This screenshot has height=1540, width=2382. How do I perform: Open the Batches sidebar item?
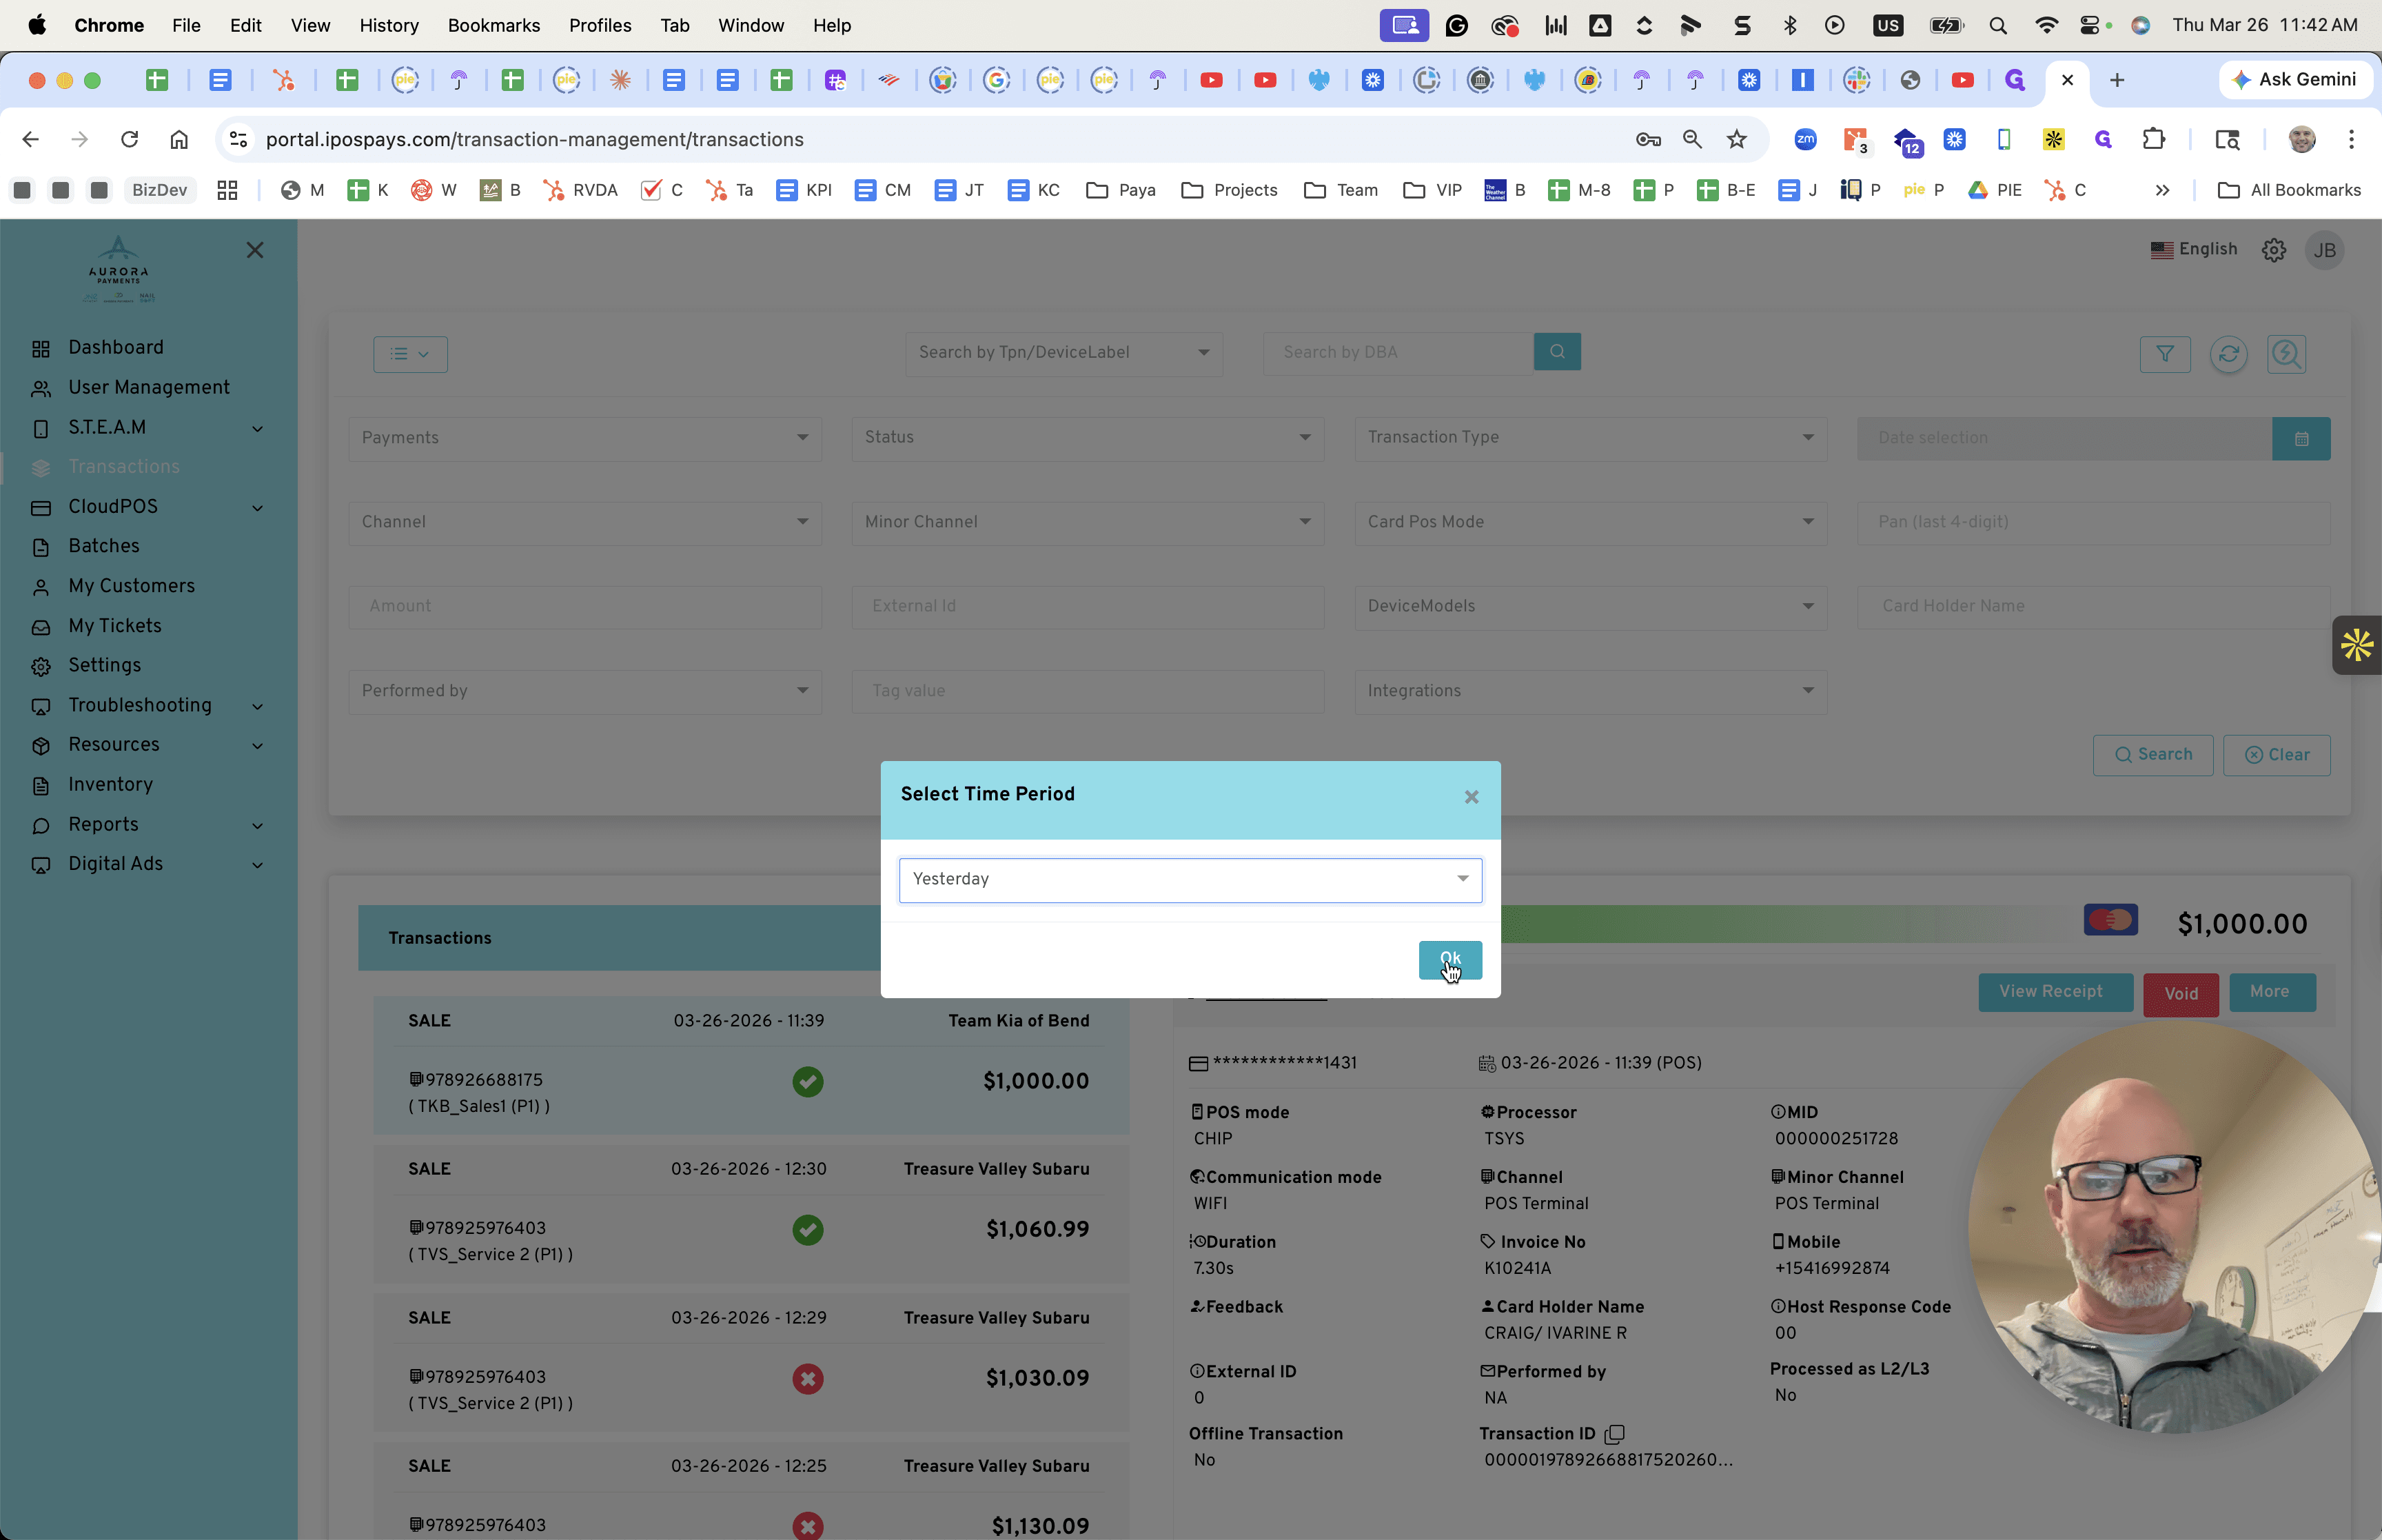click(104, 546)
